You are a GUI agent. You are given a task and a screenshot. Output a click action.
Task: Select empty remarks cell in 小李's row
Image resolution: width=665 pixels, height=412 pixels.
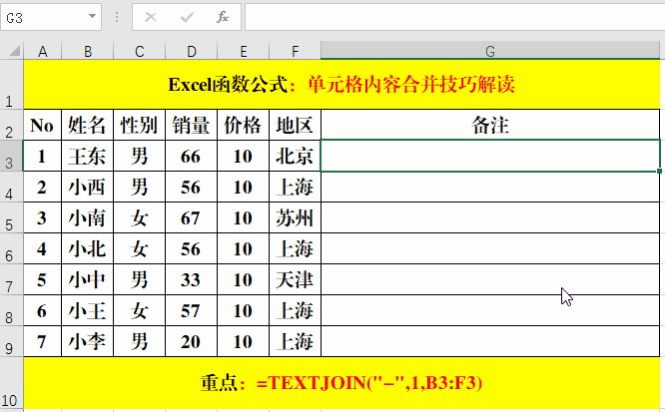[x=490, y=341]
